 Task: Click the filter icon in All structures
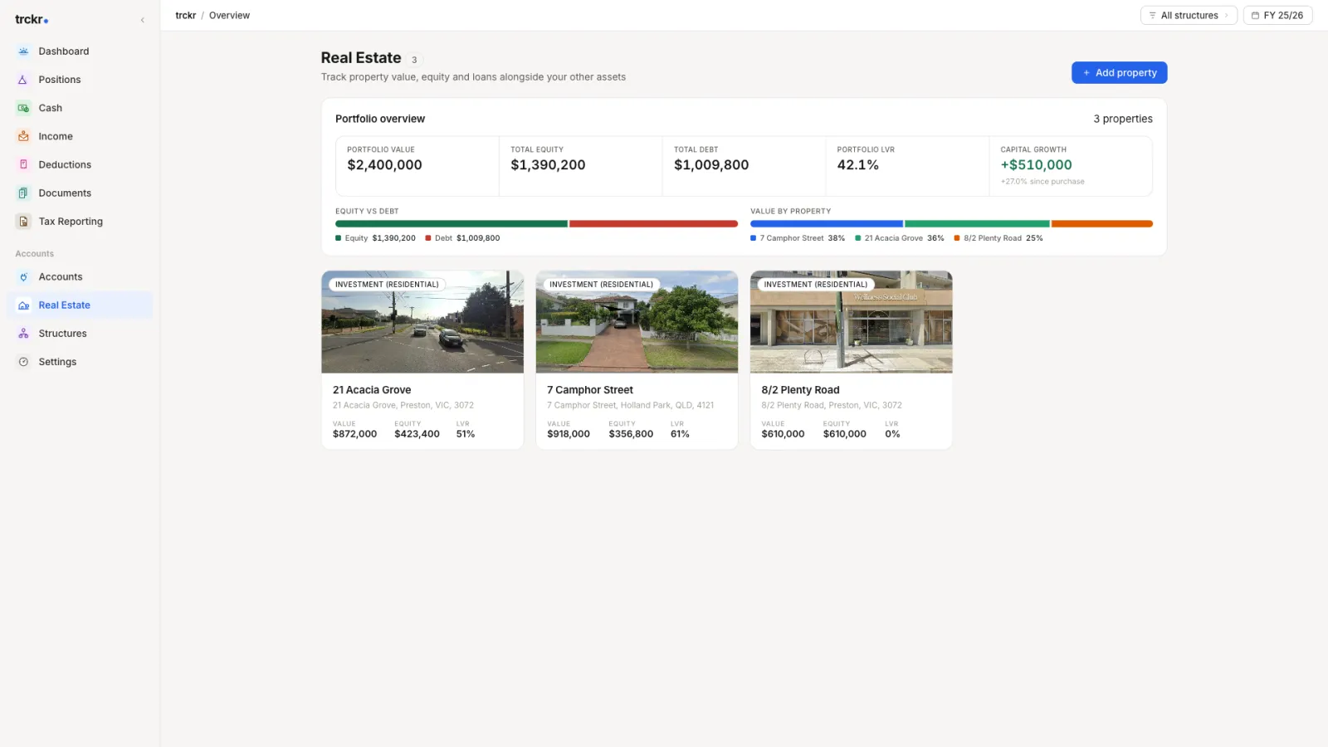pos(1152,16)
